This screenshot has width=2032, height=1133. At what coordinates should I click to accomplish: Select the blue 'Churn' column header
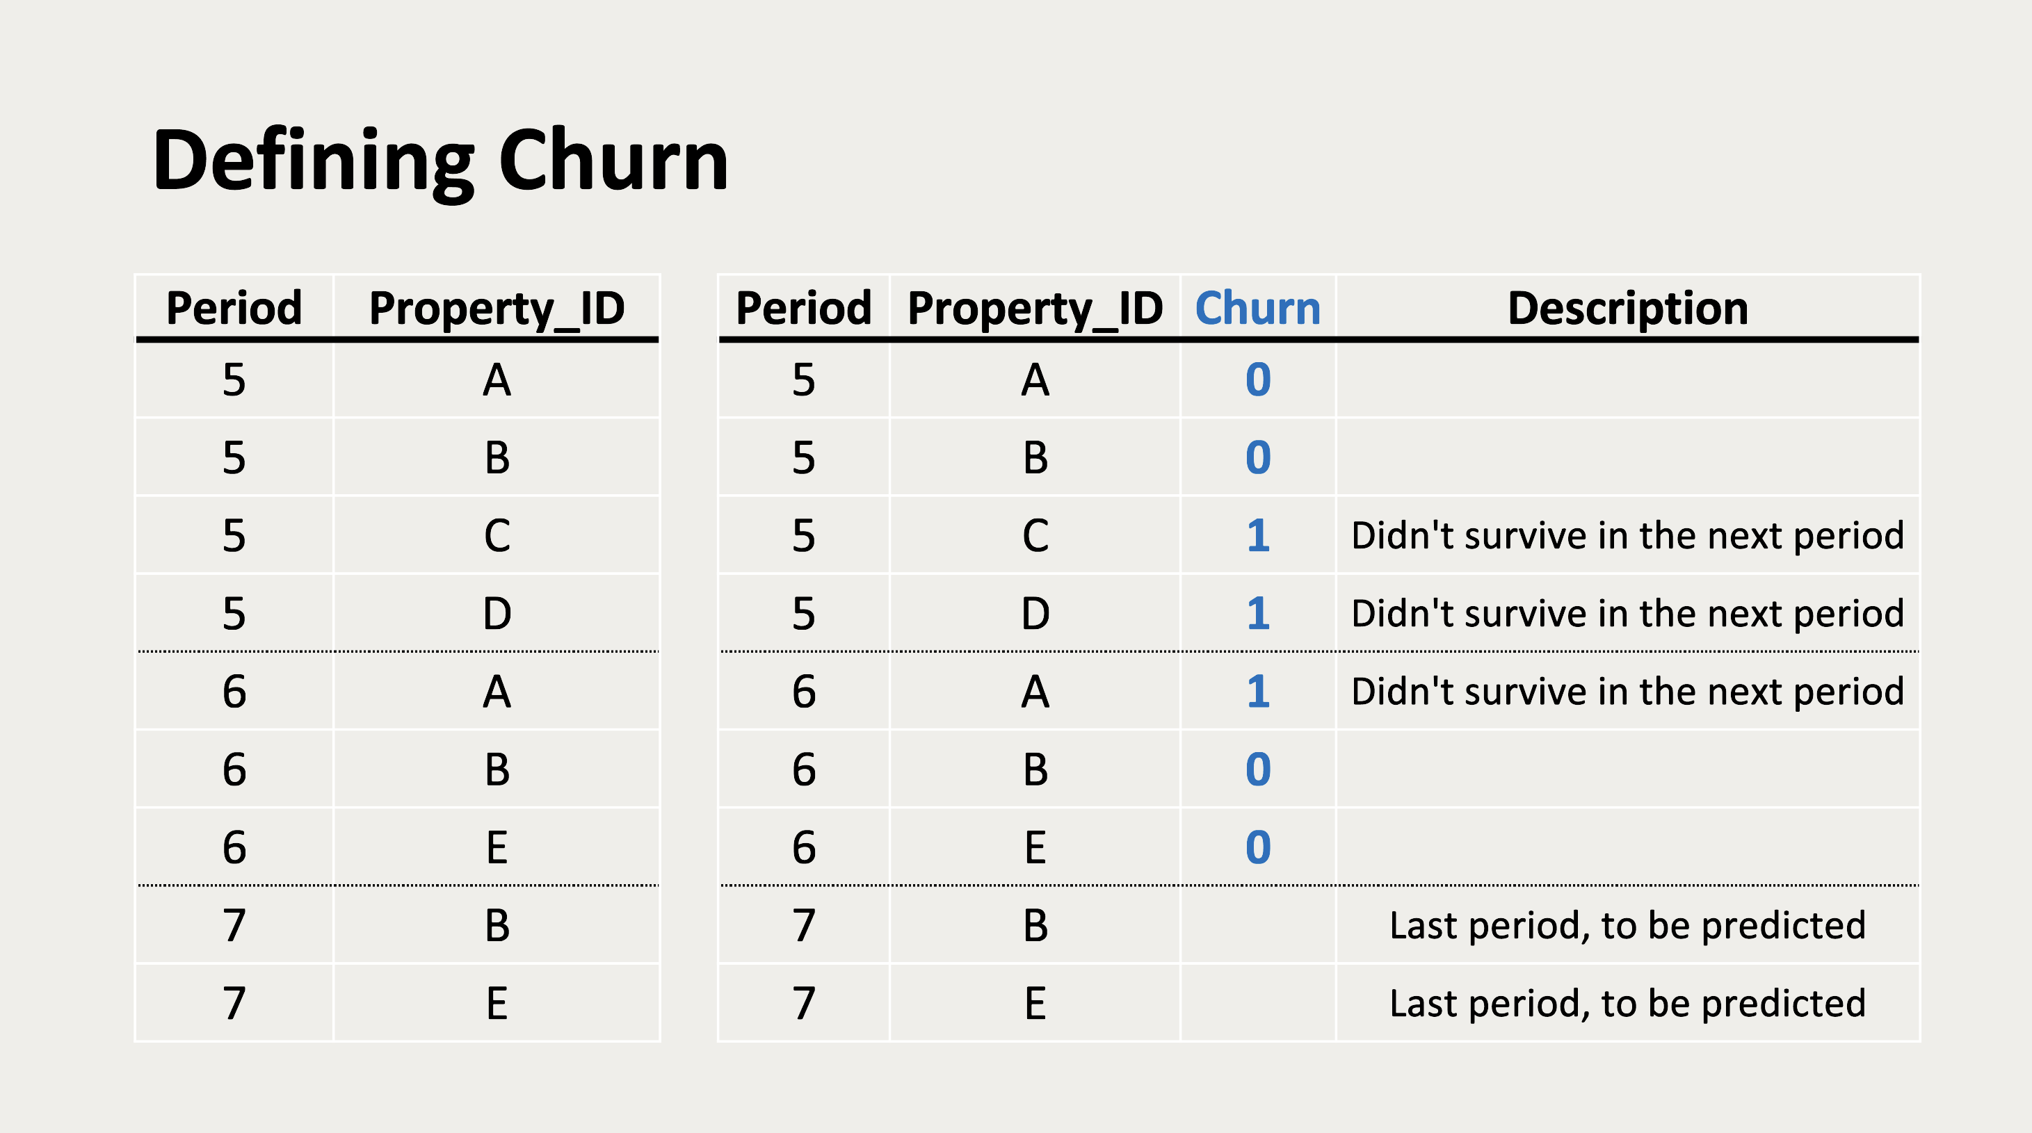1257,307
